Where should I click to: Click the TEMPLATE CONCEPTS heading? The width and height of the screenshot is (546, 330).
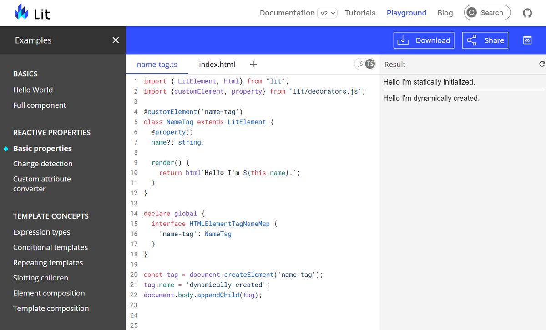pyautogui.click(x=51, y=216)
